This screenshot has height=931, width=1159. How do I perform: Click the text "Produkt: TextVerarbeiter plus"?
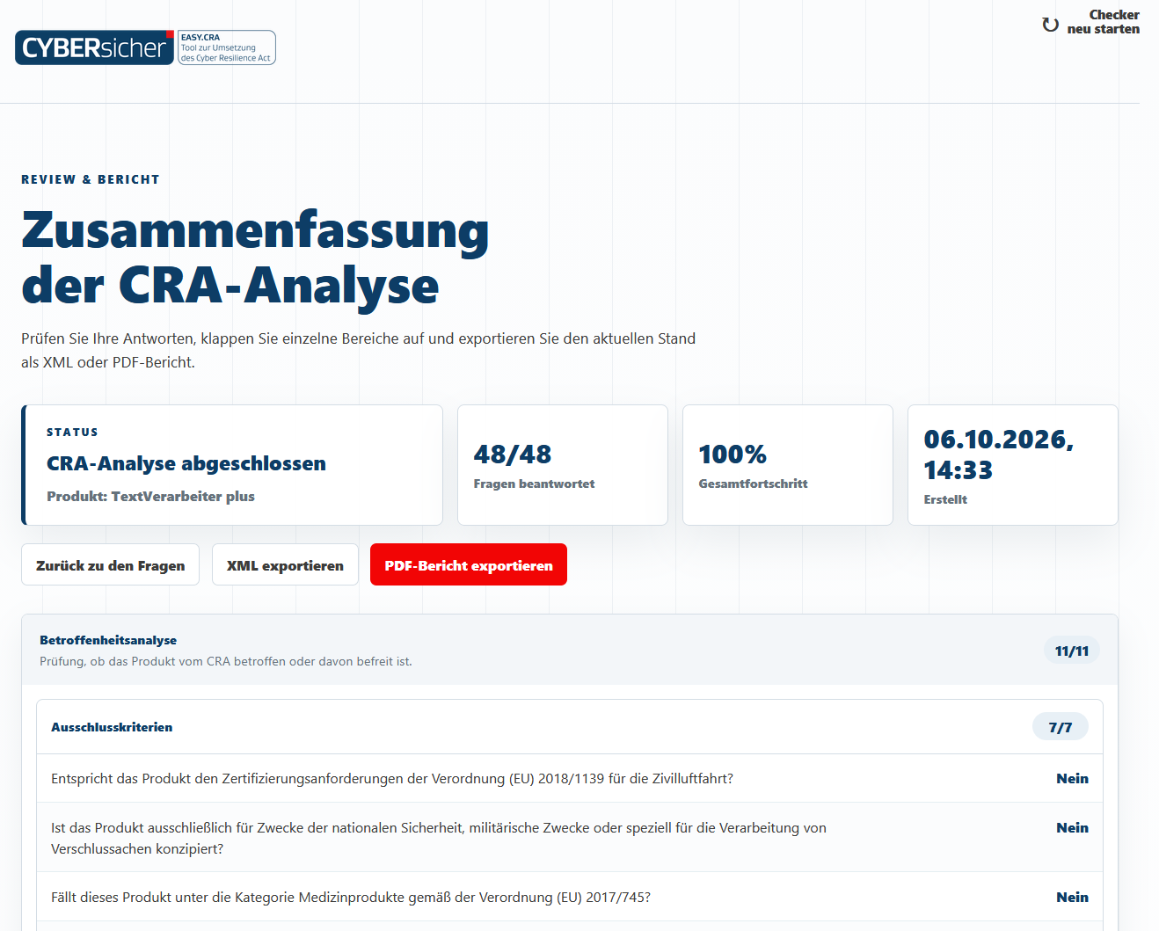click(x=150, y=496)
